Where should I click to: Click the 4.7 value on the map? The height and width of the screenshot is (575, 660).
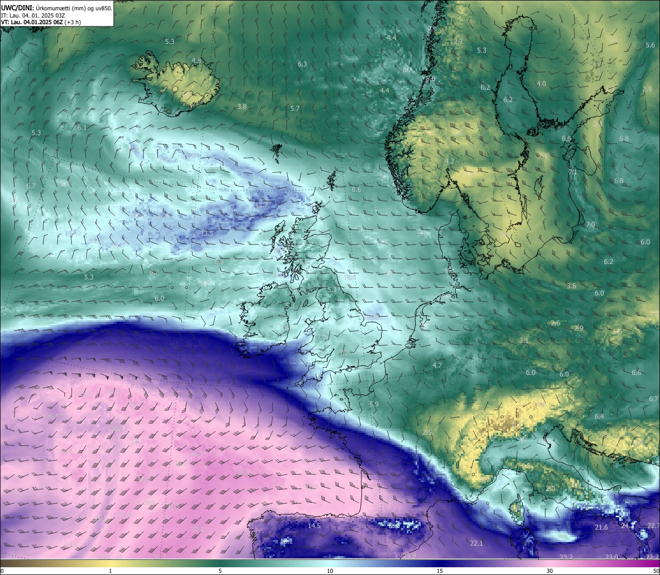click(x=437, y=365)
